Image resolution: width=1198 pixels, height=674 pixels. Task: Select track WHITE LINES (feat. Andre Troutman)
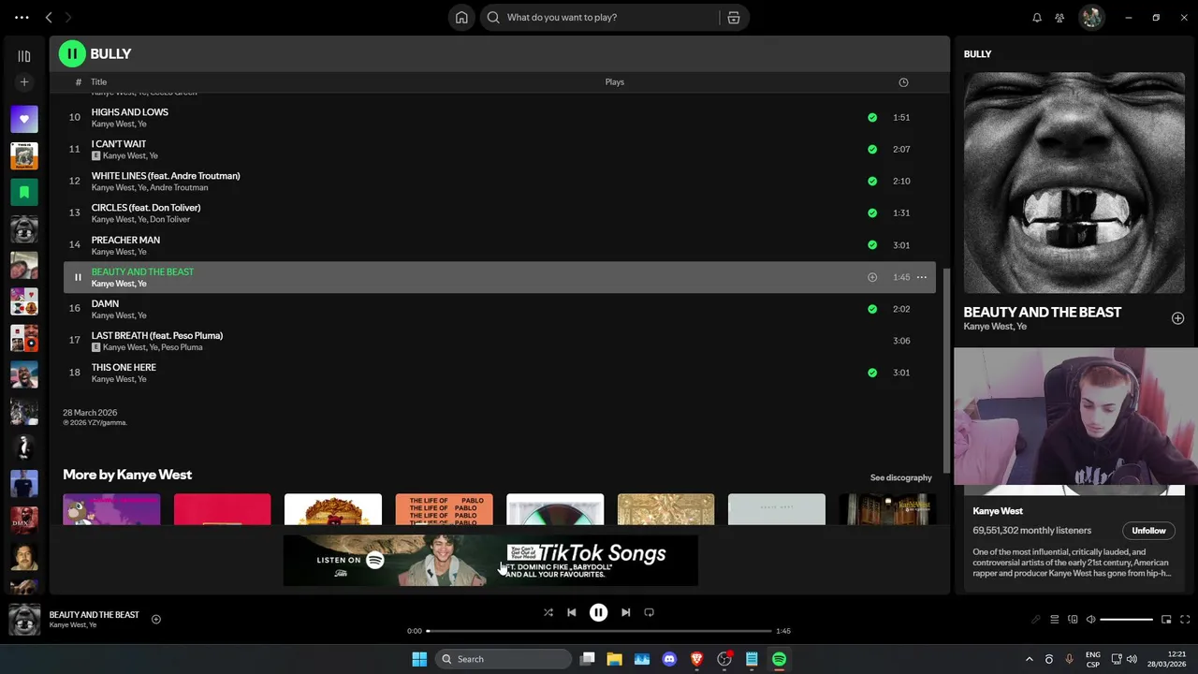[x=166, y=176]
